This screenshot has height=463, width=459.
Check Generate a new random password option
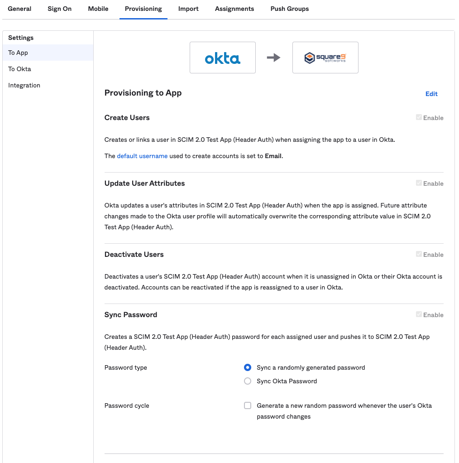[x=248, y=405]
